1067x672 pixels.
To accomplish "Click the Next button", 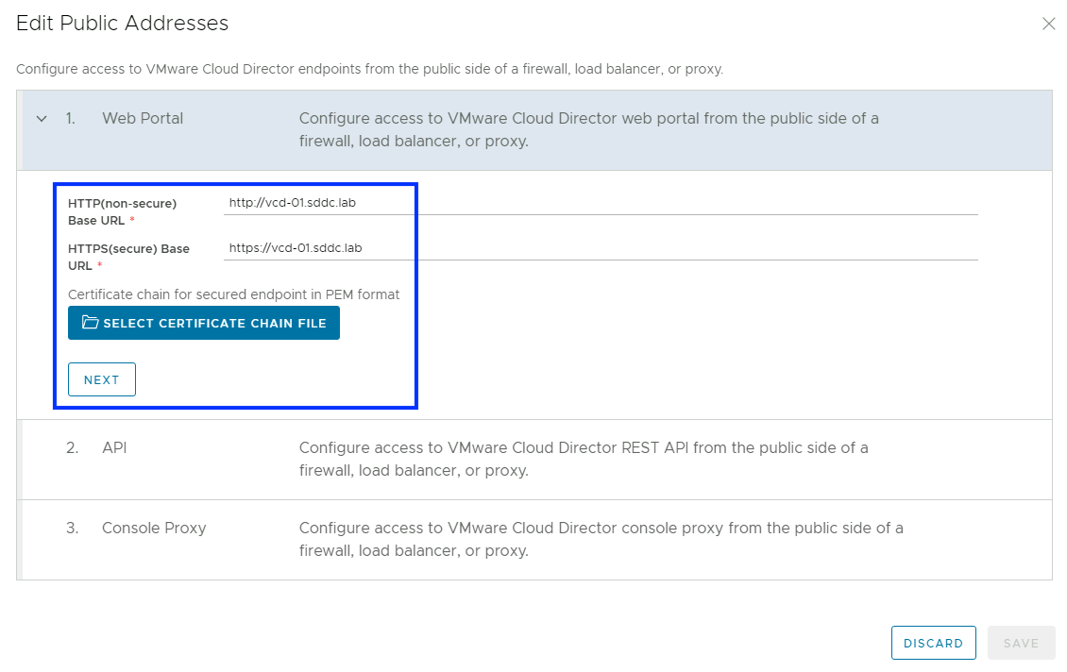I will (x=102, y=379).
